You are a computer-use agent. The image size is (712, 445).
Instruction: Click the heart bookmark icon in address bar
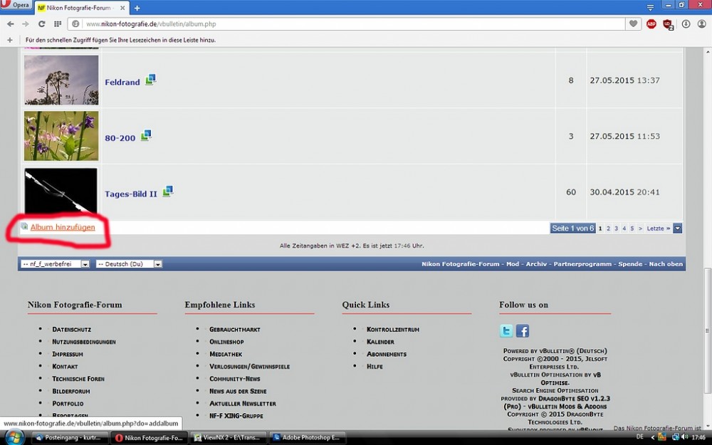point(633,23)
